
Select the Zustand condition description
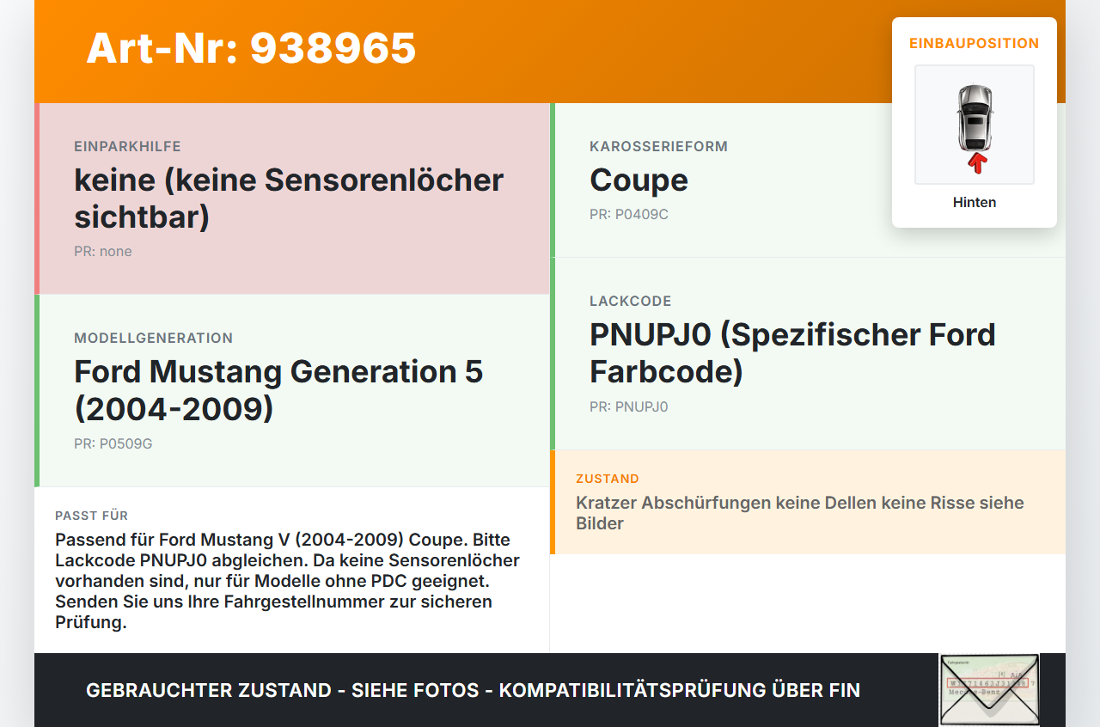800,513
